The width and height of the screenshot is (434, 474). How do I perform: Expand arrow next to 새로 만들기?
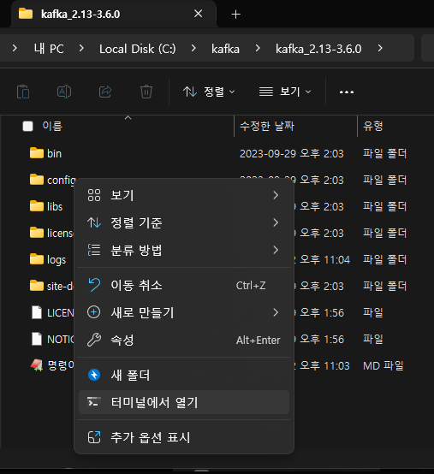(276, 312)
